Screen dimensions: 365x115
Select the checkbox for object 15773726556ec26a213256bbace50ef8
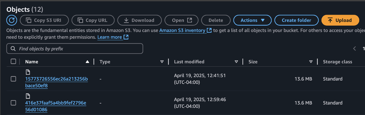pyautogui.click(x=13, y=79)
